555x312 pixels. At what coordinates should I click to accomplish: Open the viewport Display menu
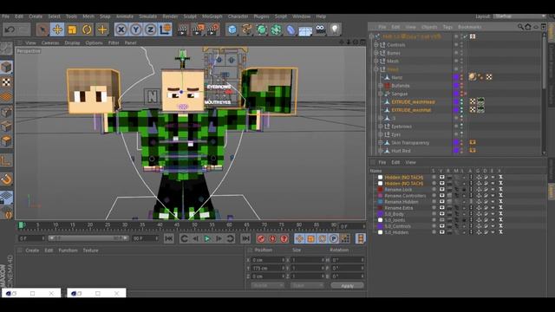(x=72, y=42)
